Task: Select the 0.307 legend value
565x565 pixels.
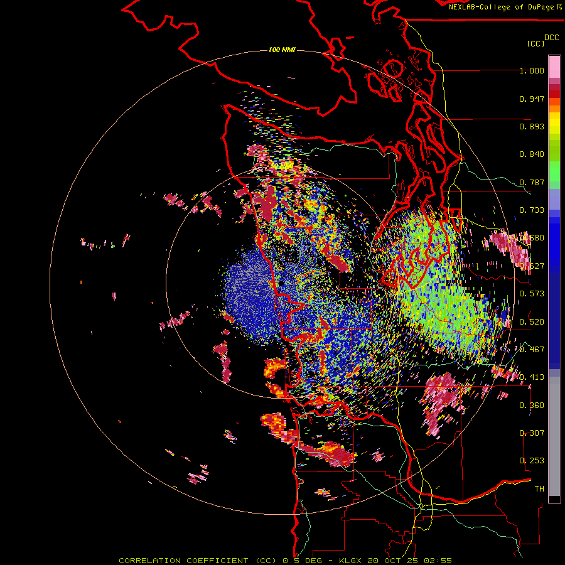Action: (532, 433)
